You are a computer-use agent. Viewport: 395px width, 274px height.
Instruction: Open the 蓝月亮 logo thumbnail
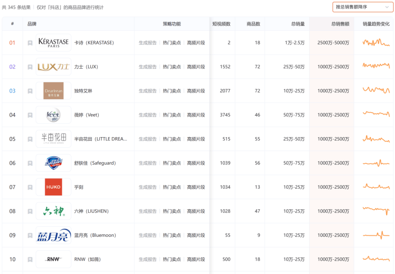53,235
